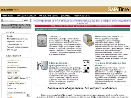Open Весы subcategory

(x=97, y=68)
